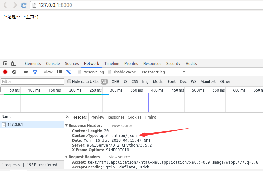
Task: Clear the network log icon
Action: pyautogui.click(x=14, y=72)
